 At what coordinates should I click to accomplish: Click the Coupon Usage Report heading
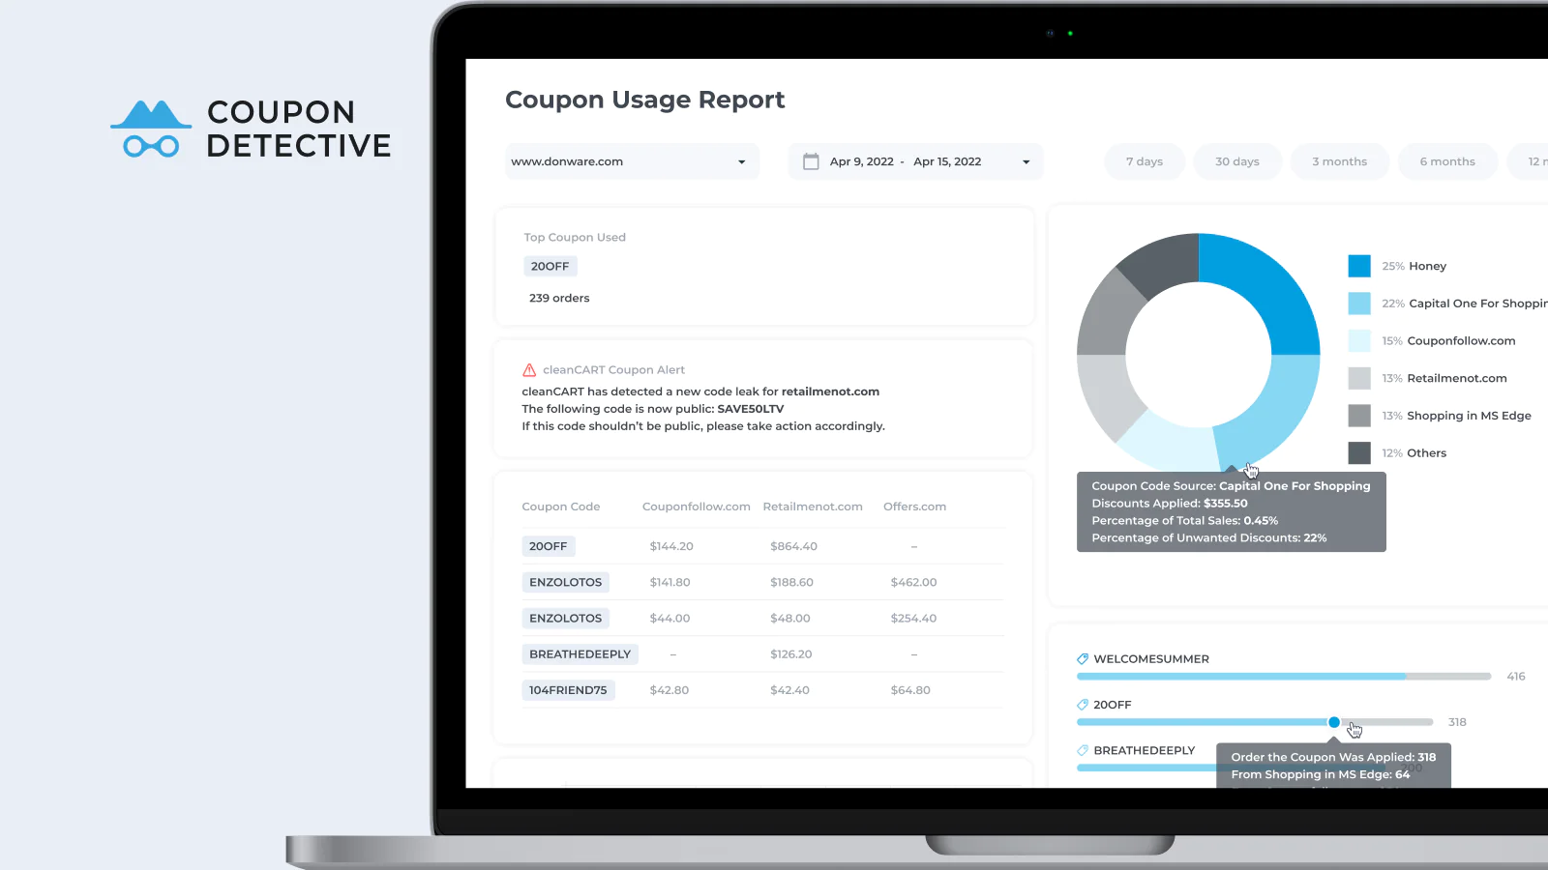coord(644,100)
